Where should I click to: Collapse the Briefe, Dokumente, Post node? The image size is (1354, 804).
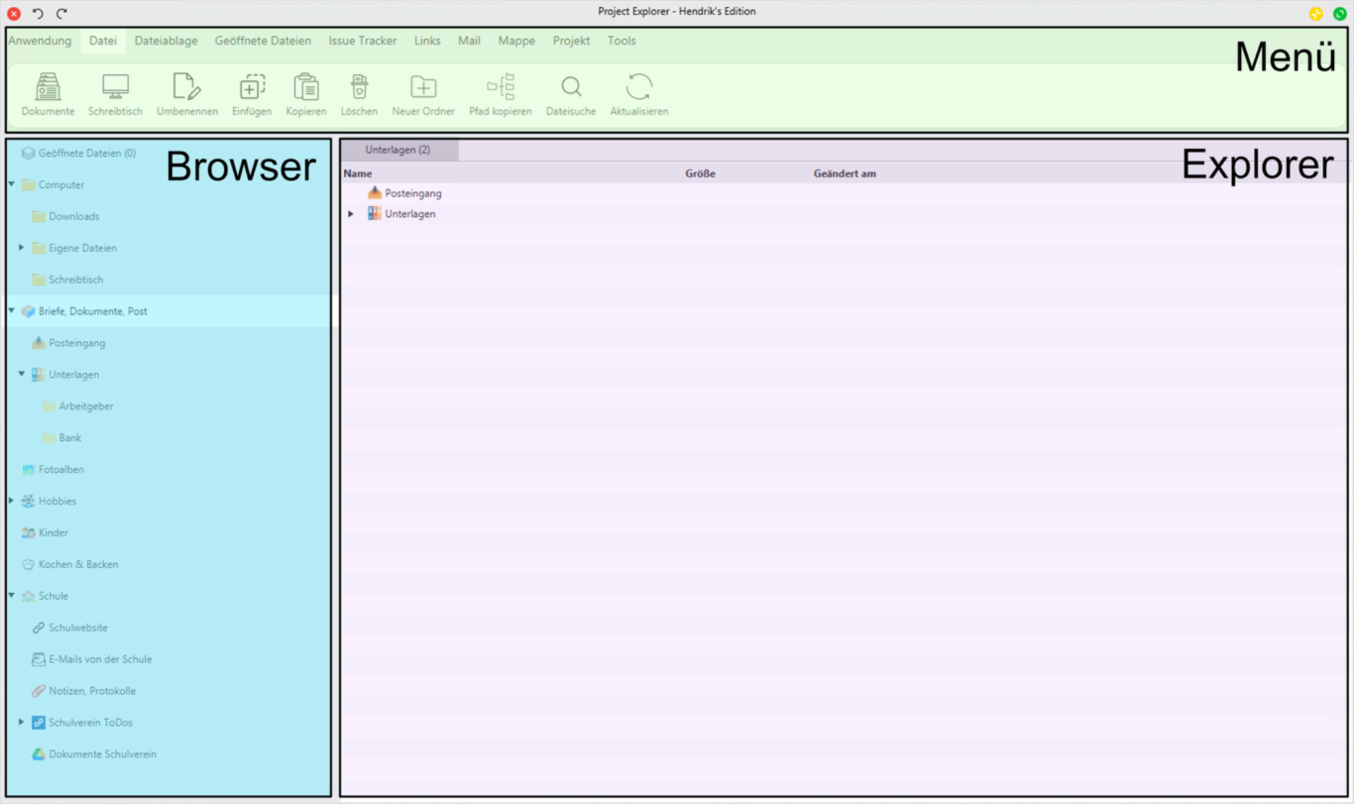[x=10, y=310]
